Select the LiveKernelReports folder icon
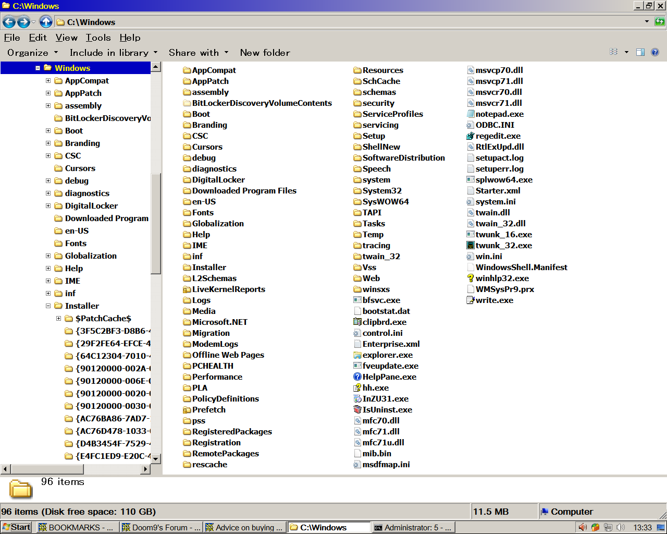667x534 pixels. pos(187,289)
